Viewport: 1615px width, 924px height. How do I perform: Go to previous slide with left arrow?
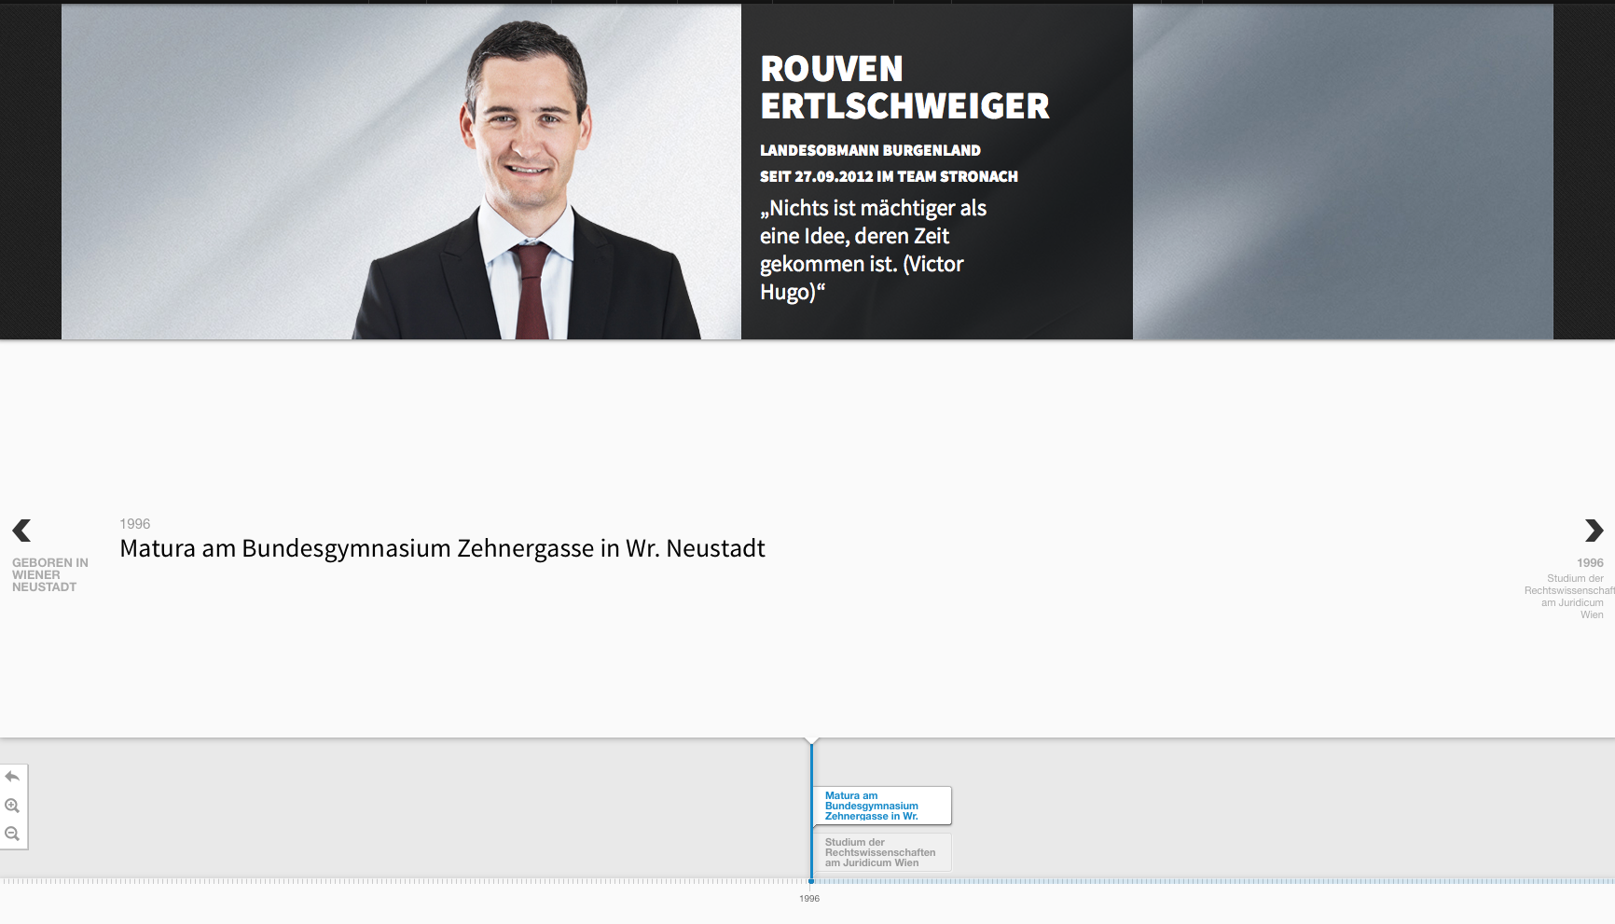click(x=21, y=531)
